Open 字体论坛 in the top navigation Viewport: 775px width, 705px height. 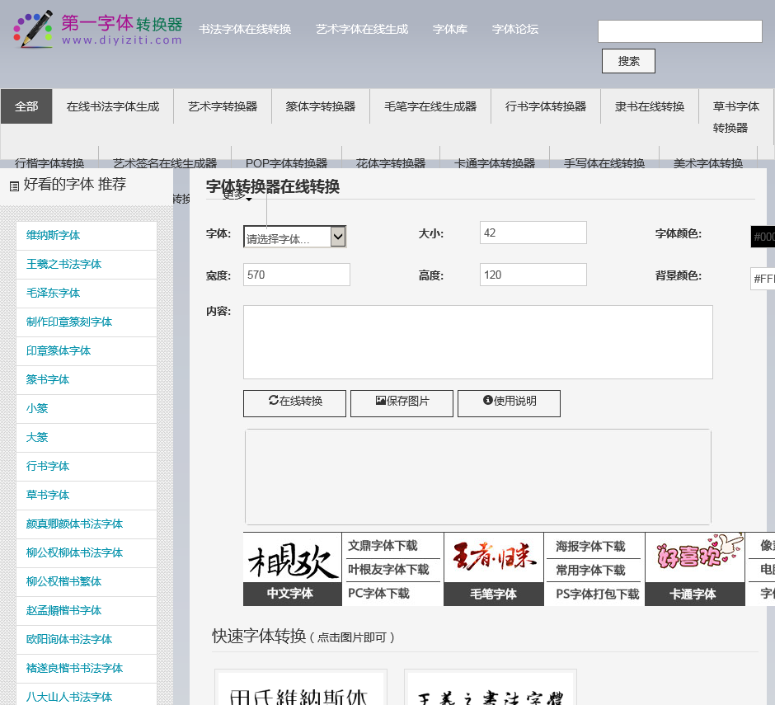tap(514, 29)
